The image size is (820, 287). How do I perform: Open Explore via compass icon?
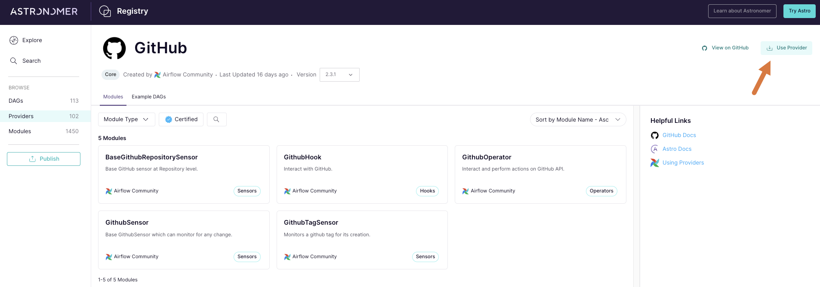[14, 40]
